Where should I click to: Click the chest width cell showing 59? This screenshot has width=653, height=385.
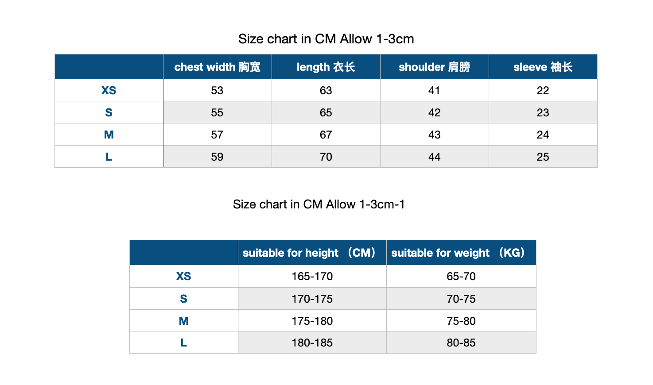pyautogui.click(x=217, y=157)
